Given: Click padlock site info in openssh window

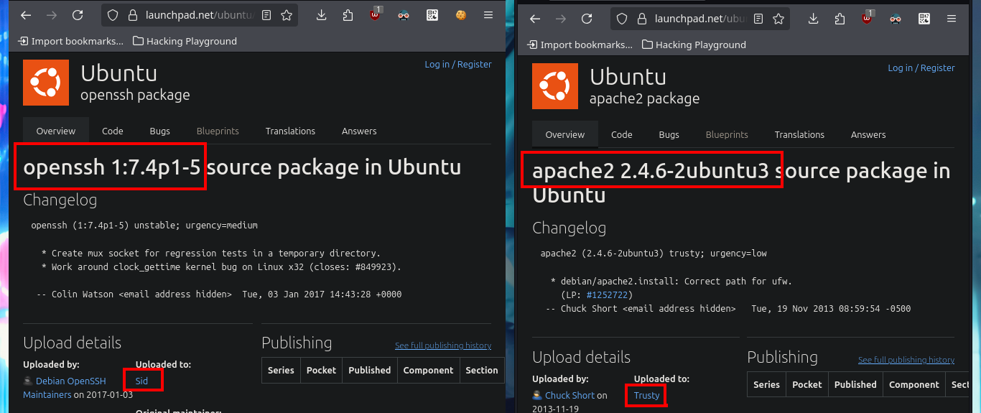Looking at the screenshot, I should pyautogui.click(x=131, y=15).
